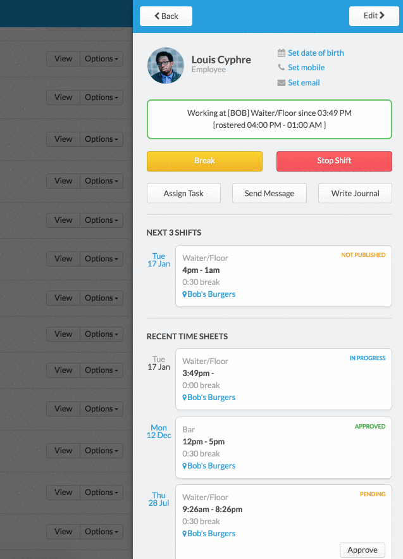Click the location pin on Tuesday's upcoming shift
The width and height of the screenshot is (403, 559).
[x=185, y=294]
